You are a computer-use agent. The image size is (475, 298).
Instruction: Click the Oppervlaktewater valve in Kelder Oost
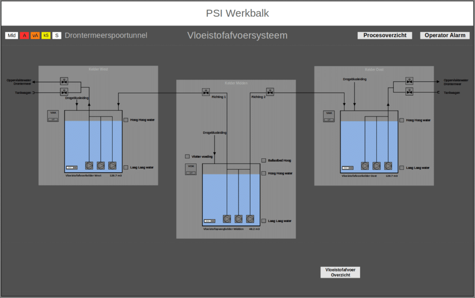pyautogui.click(x=409, y=81)
